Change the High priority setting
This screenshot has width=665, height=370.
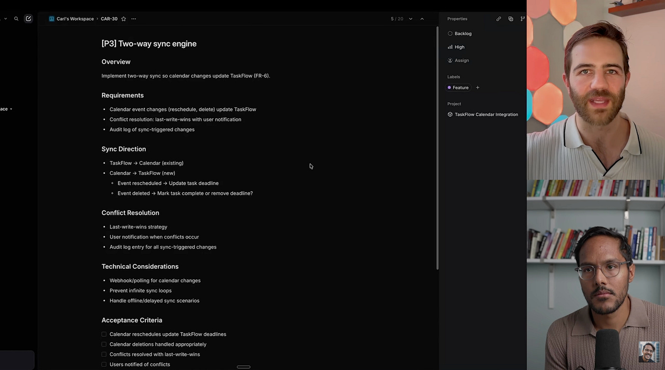tap(459, 47)
